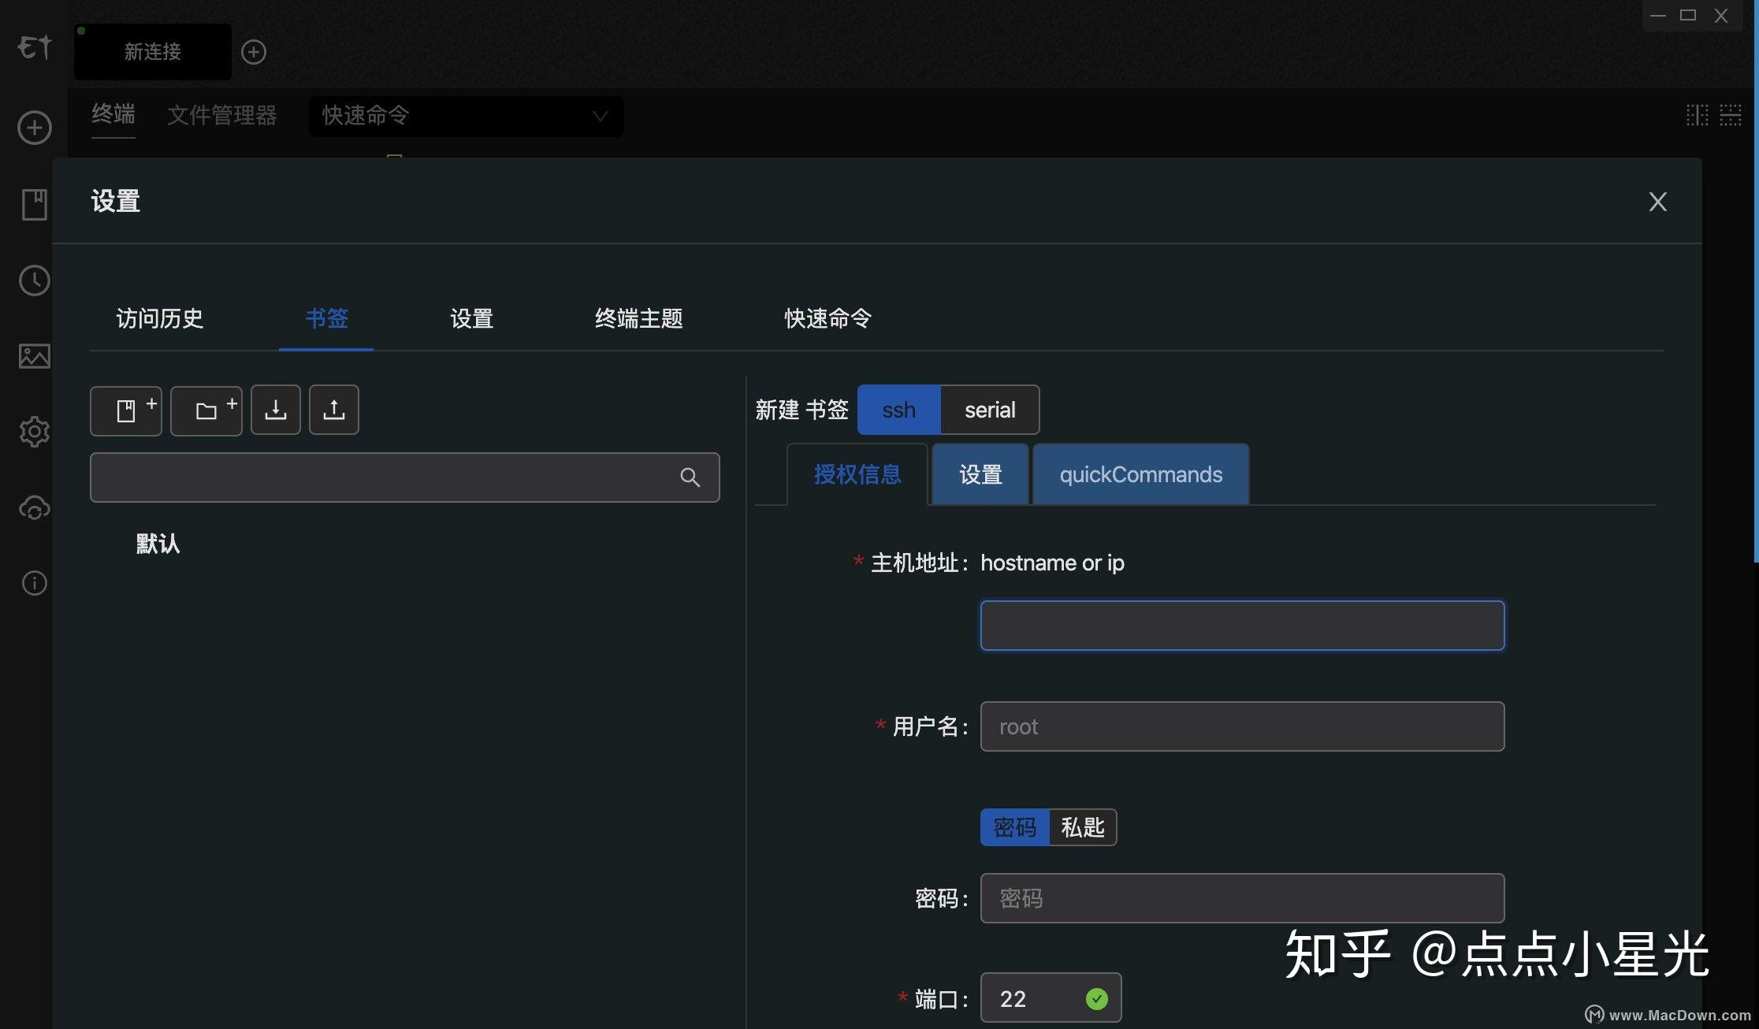The image size is (1759, 1029).
Task: Open the new connection plus menu
Action: [253, 51]
